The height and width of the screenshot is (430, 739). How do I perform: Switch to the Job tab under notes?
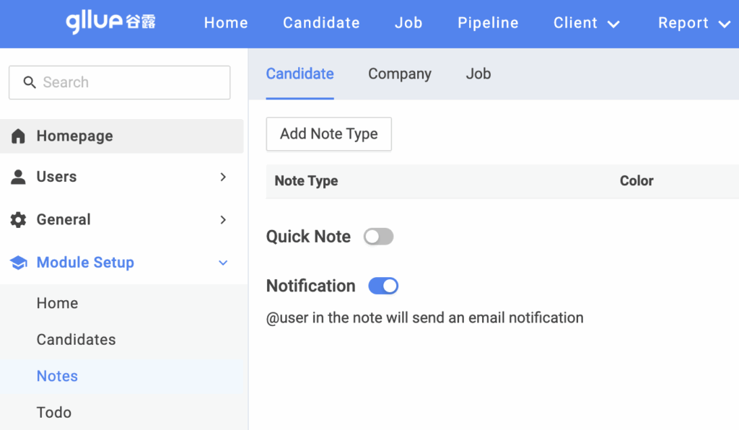478,74
